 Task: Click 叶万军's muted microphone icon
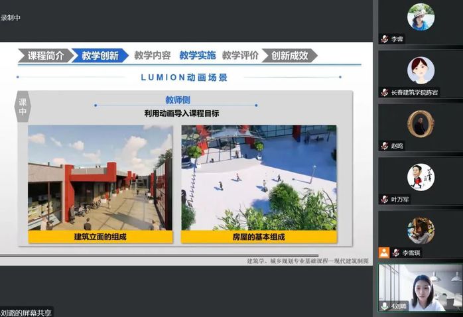point(385,199)
